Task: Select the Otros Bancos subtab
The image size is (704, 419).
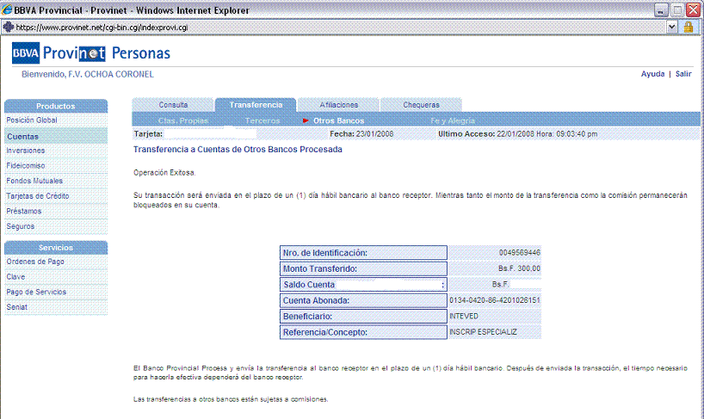Action: 338,120
